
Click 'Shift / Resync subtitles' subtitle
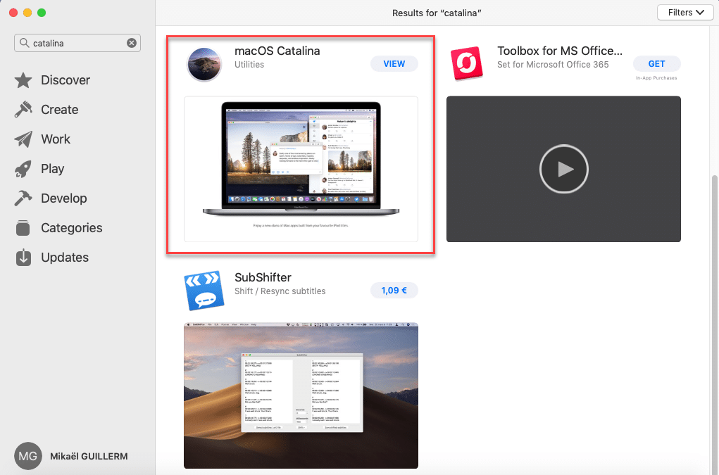280,291
